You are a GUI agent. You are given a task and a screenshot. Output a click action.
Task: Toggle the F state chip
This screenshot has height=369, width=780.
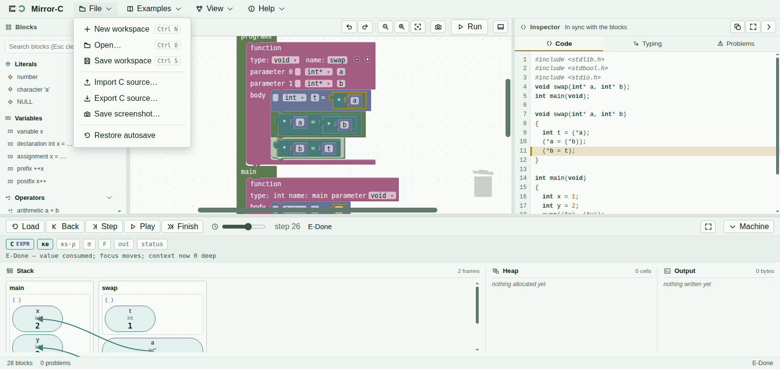click(104, 244)
